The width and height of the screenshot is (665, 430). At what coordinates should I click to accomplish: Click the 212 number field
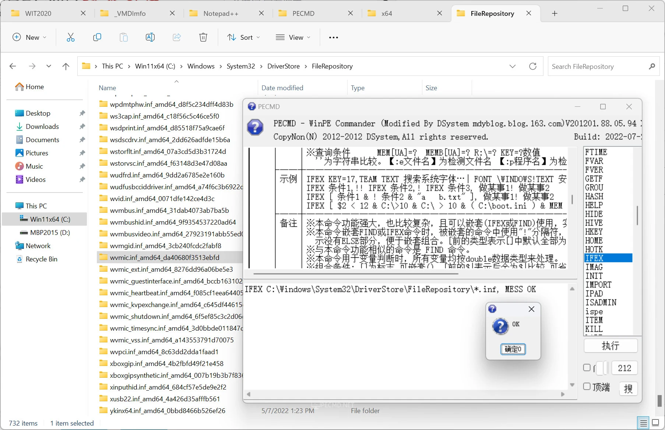624,368
